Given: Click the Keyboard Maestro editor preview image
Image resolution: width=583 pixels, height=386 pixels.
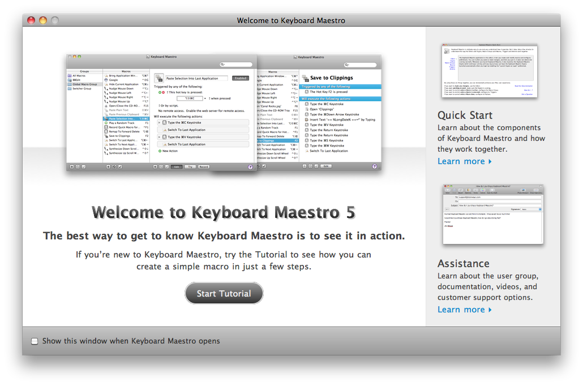Looking at the screenshot, I should point(224,112).
